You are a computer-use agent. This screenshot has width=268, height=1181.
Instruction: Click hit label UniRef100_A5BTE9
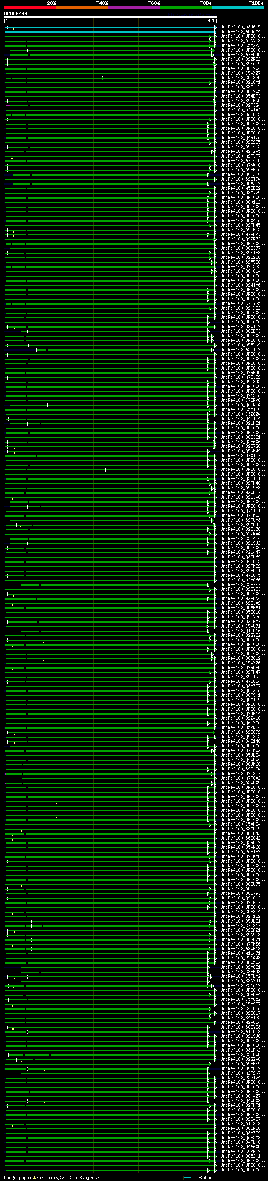tap(240, 349)
